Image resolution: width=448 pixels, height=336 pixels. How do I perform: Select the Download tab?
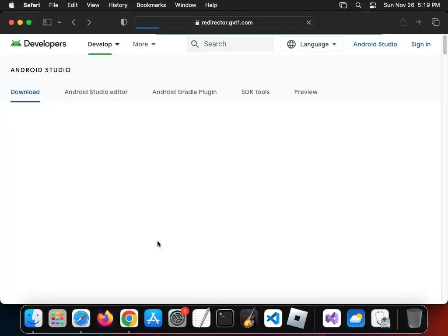pyautogui.click(x=25, y=92)
